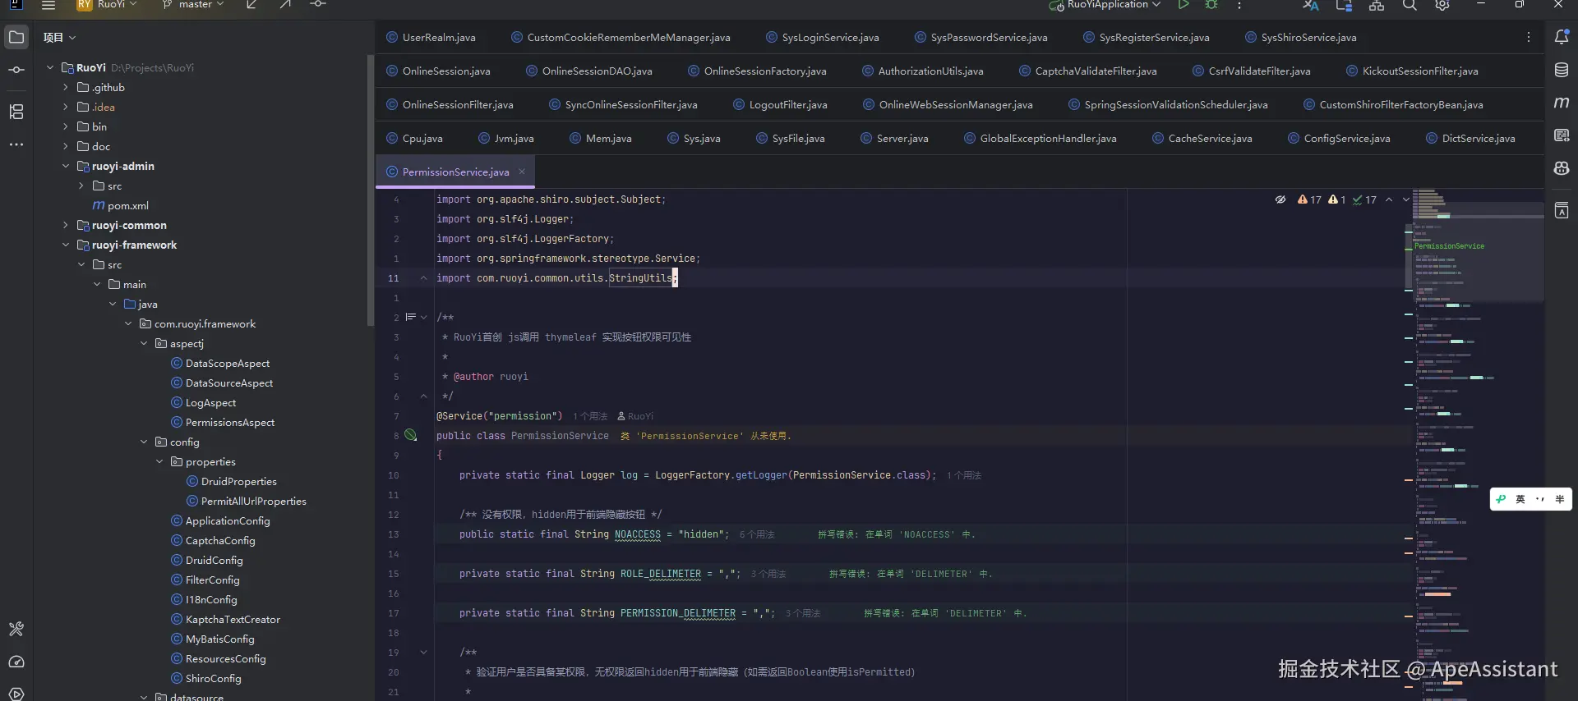Open the master branch dropdown
This screenshot has height=701, width=1578.
(x=194, y=5)
